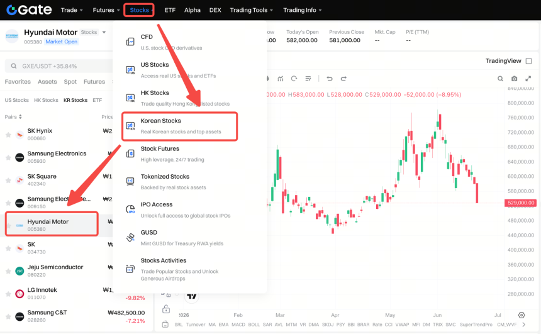Open the ETF nav item
Viewport: 541px width, 334px height.
click(170, 10)
